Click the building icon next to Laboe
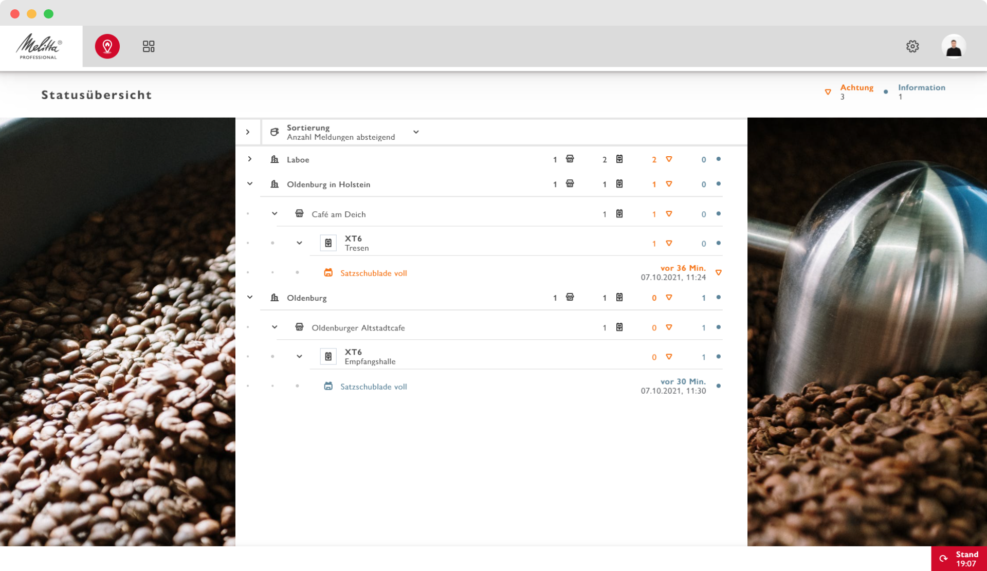The image size is (987, 571). [x=275, y=159]
